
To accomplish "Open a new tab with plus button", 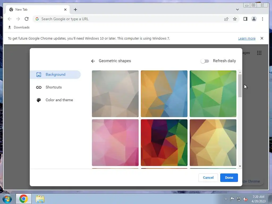I will (75, 10).
